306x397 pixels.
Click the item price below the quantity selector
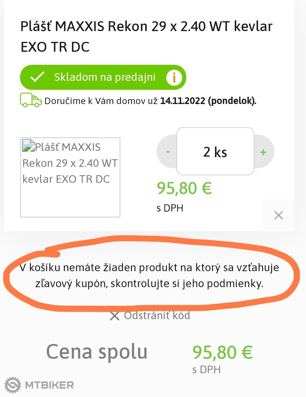[x=184, y=188]
